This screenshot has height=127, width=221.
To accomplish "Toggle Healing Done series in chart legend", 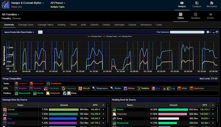I will (x=125, y=36).
